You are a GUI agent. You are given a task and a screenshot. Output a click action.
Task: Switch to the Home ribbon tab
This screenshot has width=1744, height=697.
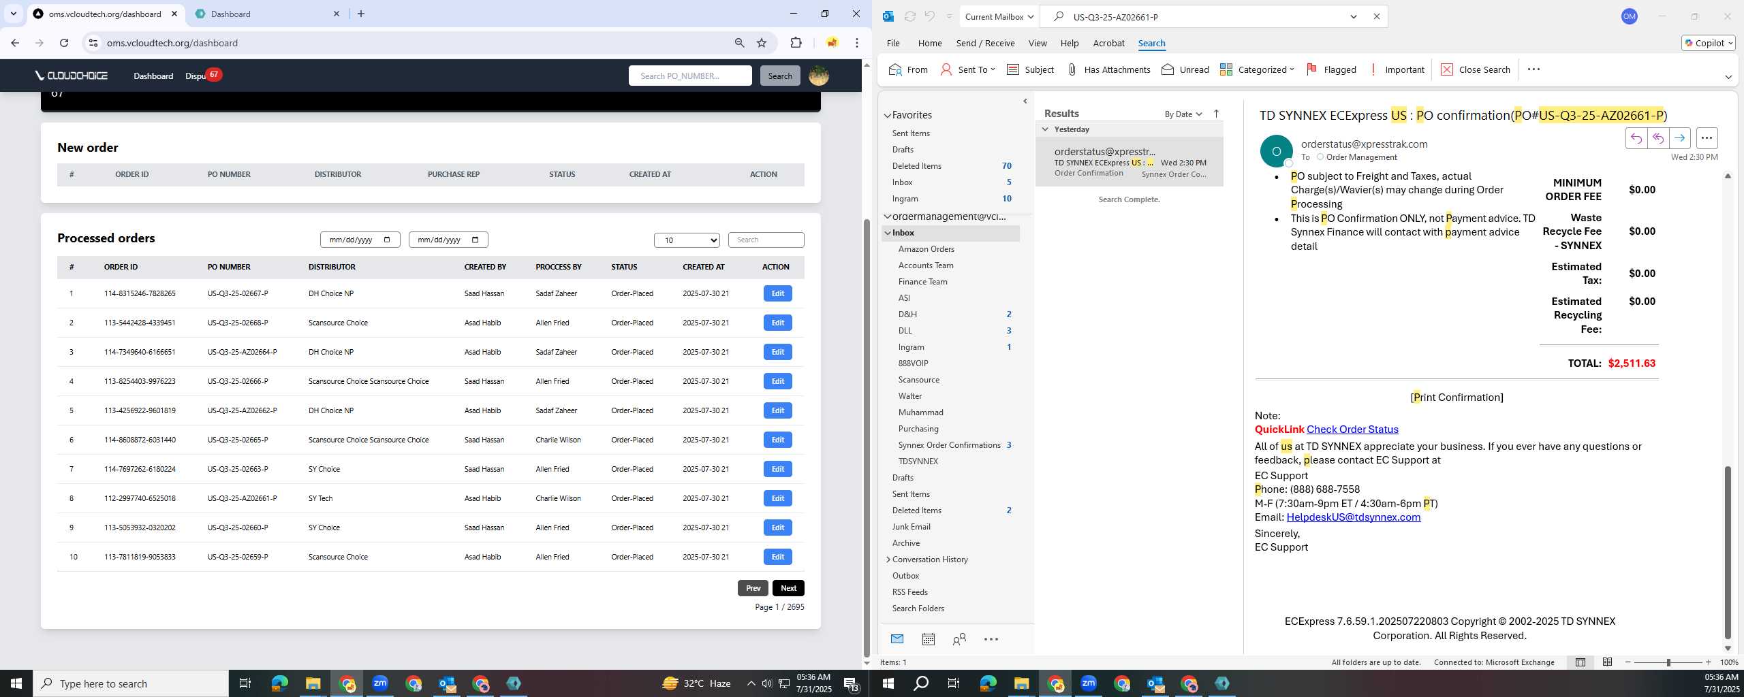pyautogui.click(x=930, y=43)
